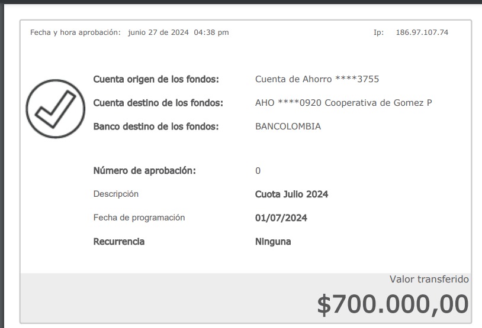The width and height of the screenshot is (482, 328).
Task: Click the 'Descripción' field label
Action: tap(116, 194)
